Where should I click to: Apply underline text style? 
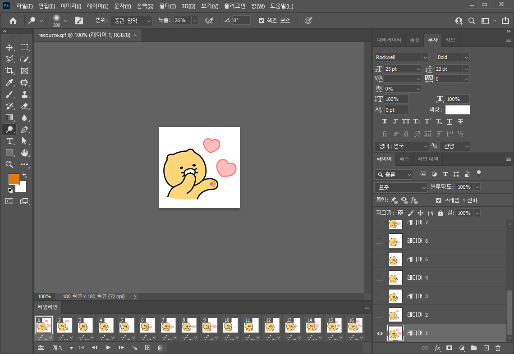[450, 122]
